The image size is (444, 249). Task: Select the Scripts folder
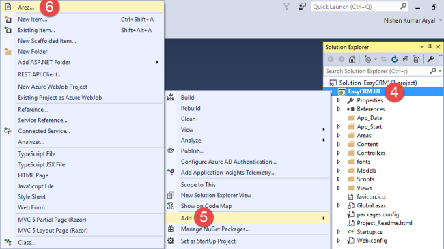point(365,179)
